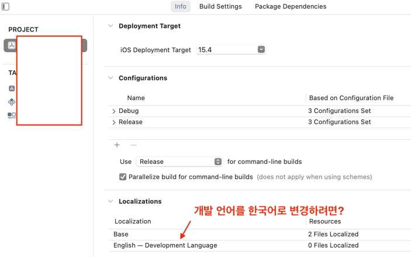Click the plus button to add a configuration
The width and height of the screenshot is (411, 257).
[117, 145]
